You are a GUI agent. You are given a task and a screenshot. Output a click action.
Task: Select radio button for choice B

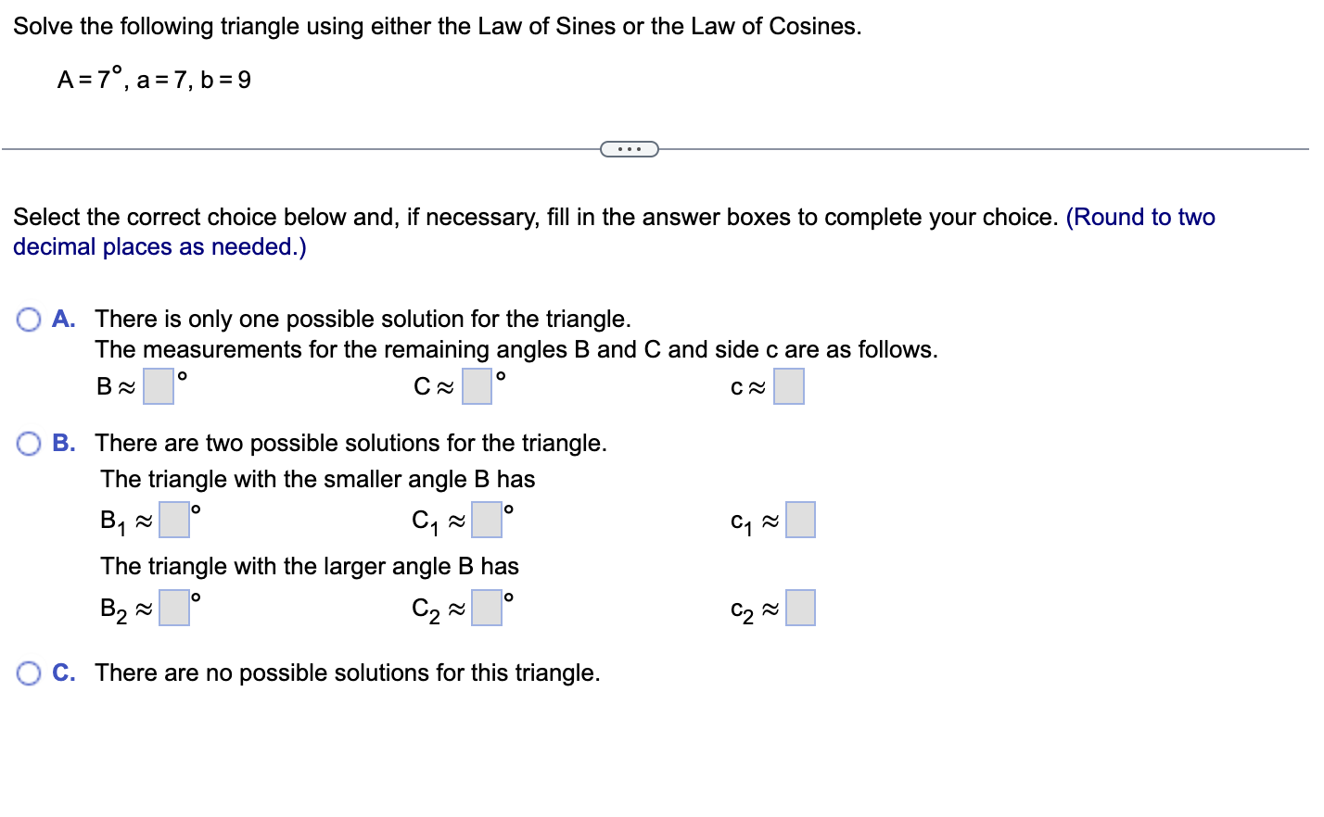(x=28, y=443)
